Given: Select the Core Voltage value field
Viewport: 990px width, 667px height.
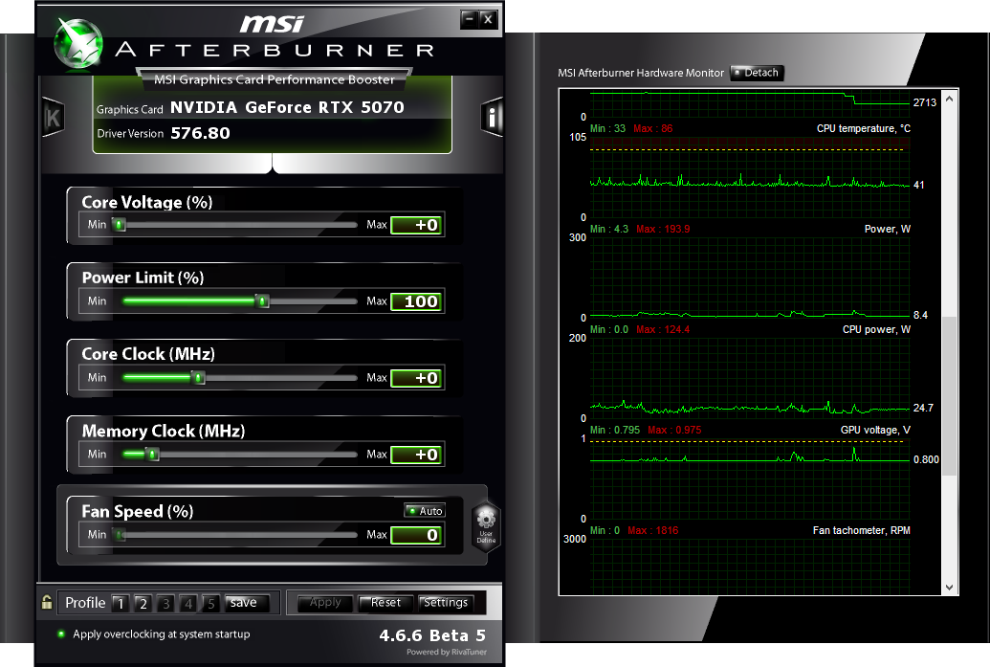Looking at the screenshot, I should pos(417,225).
